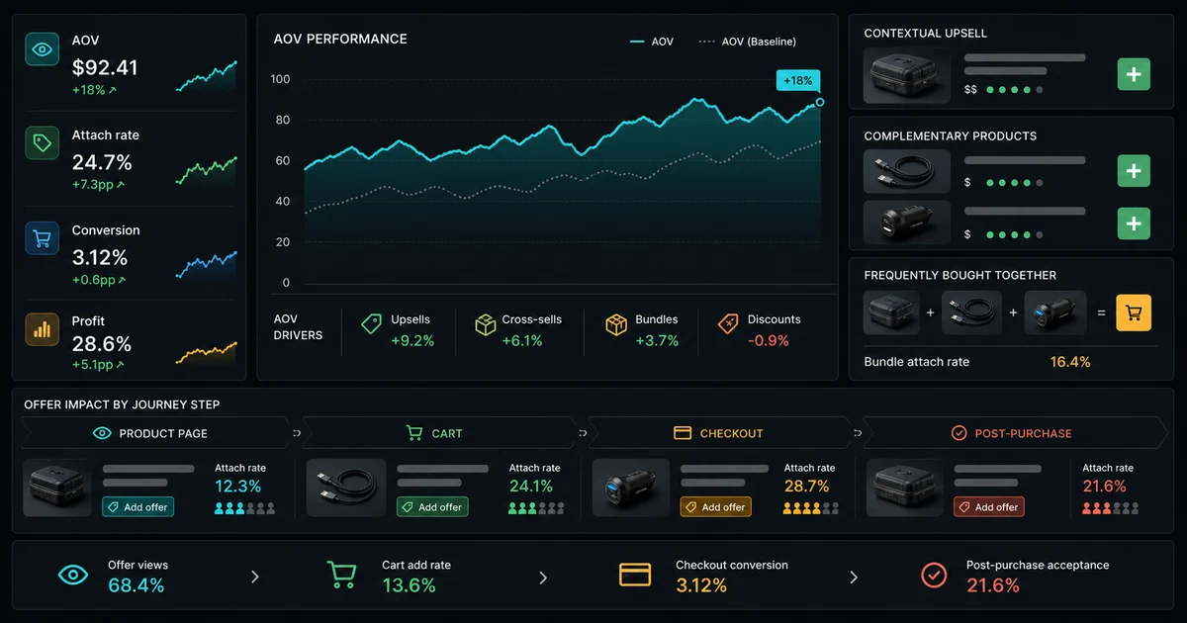This screenshot has height=623, width=1187.
Task: Click the car charger thumbnail in Complementary Products
Action: coord(907,222)
